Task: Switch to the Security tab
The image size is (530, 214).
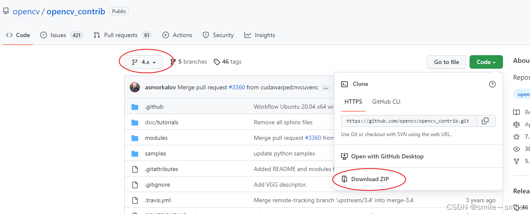Action: (218, 35)
